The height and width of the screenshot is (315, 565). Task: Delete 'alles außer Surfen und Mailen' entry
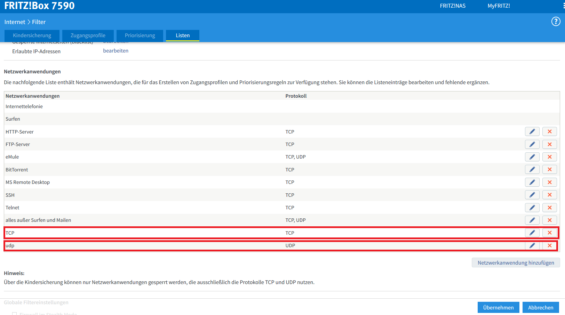(x=550, y=220)
